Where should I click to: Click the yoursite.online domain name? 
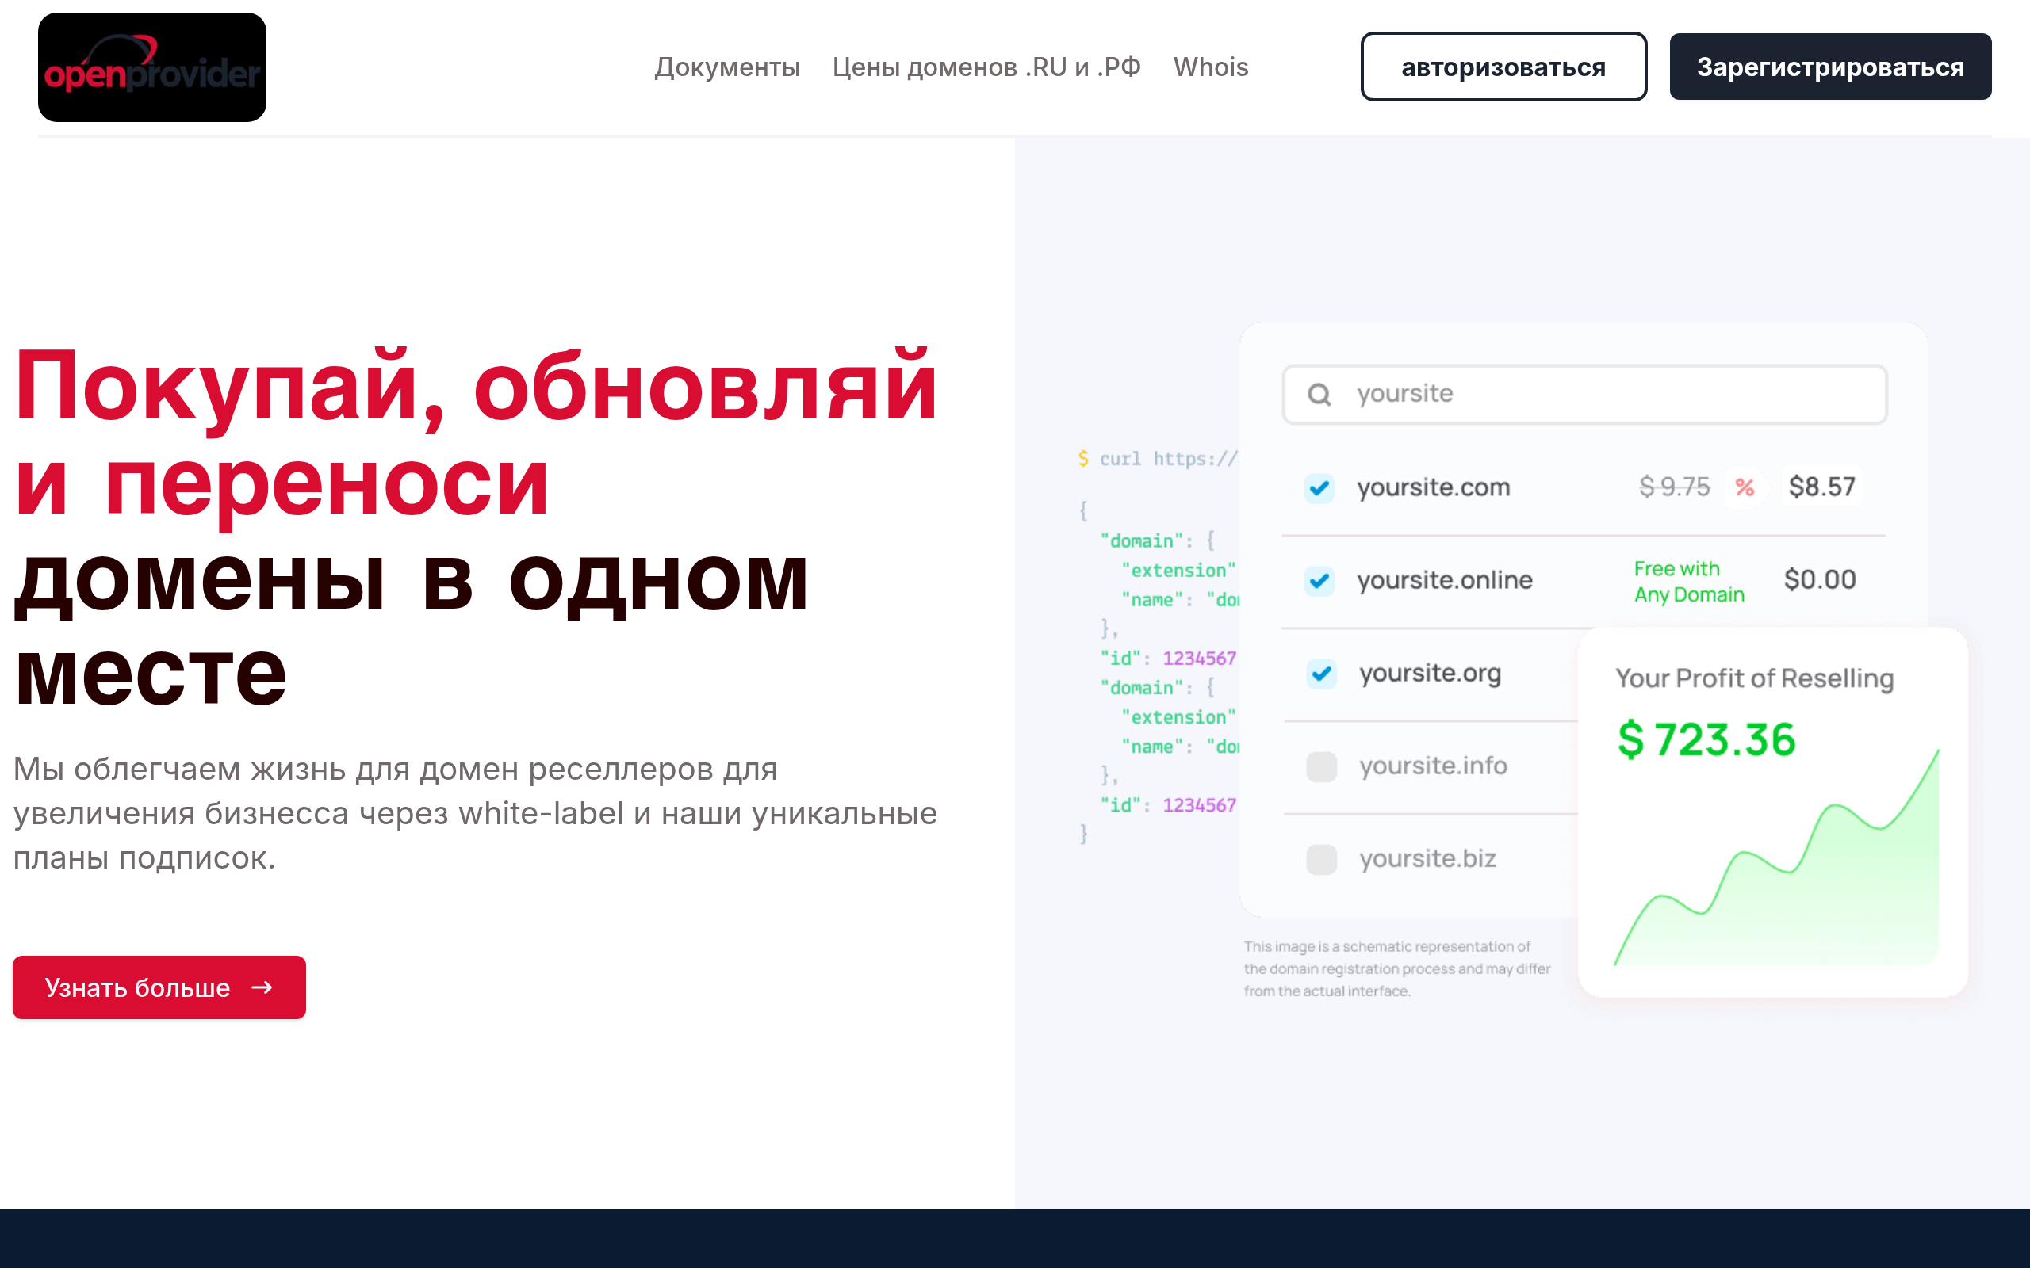tap(1445, 580)
